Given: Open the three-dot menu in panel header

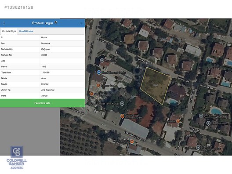Looking at the screenshot, I should click(x=4, y=23).
